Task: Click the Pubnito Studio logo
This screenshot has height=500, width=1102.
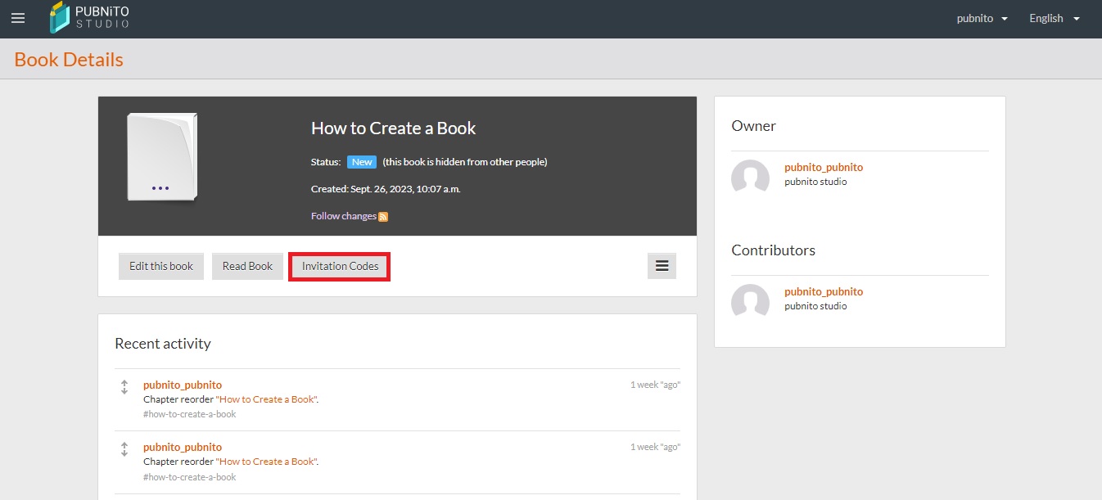Action: [x=89, y=18]
